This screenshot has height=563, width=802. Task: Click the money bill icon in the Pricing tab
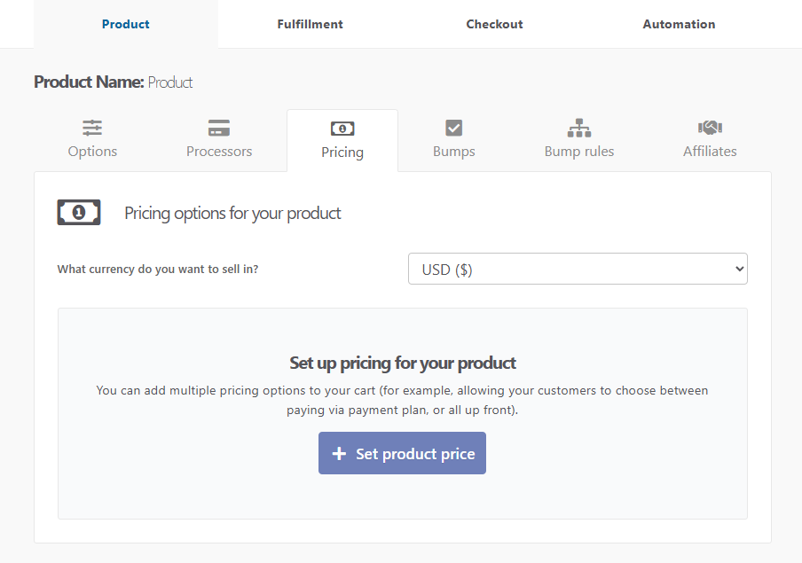coord(342,129)
